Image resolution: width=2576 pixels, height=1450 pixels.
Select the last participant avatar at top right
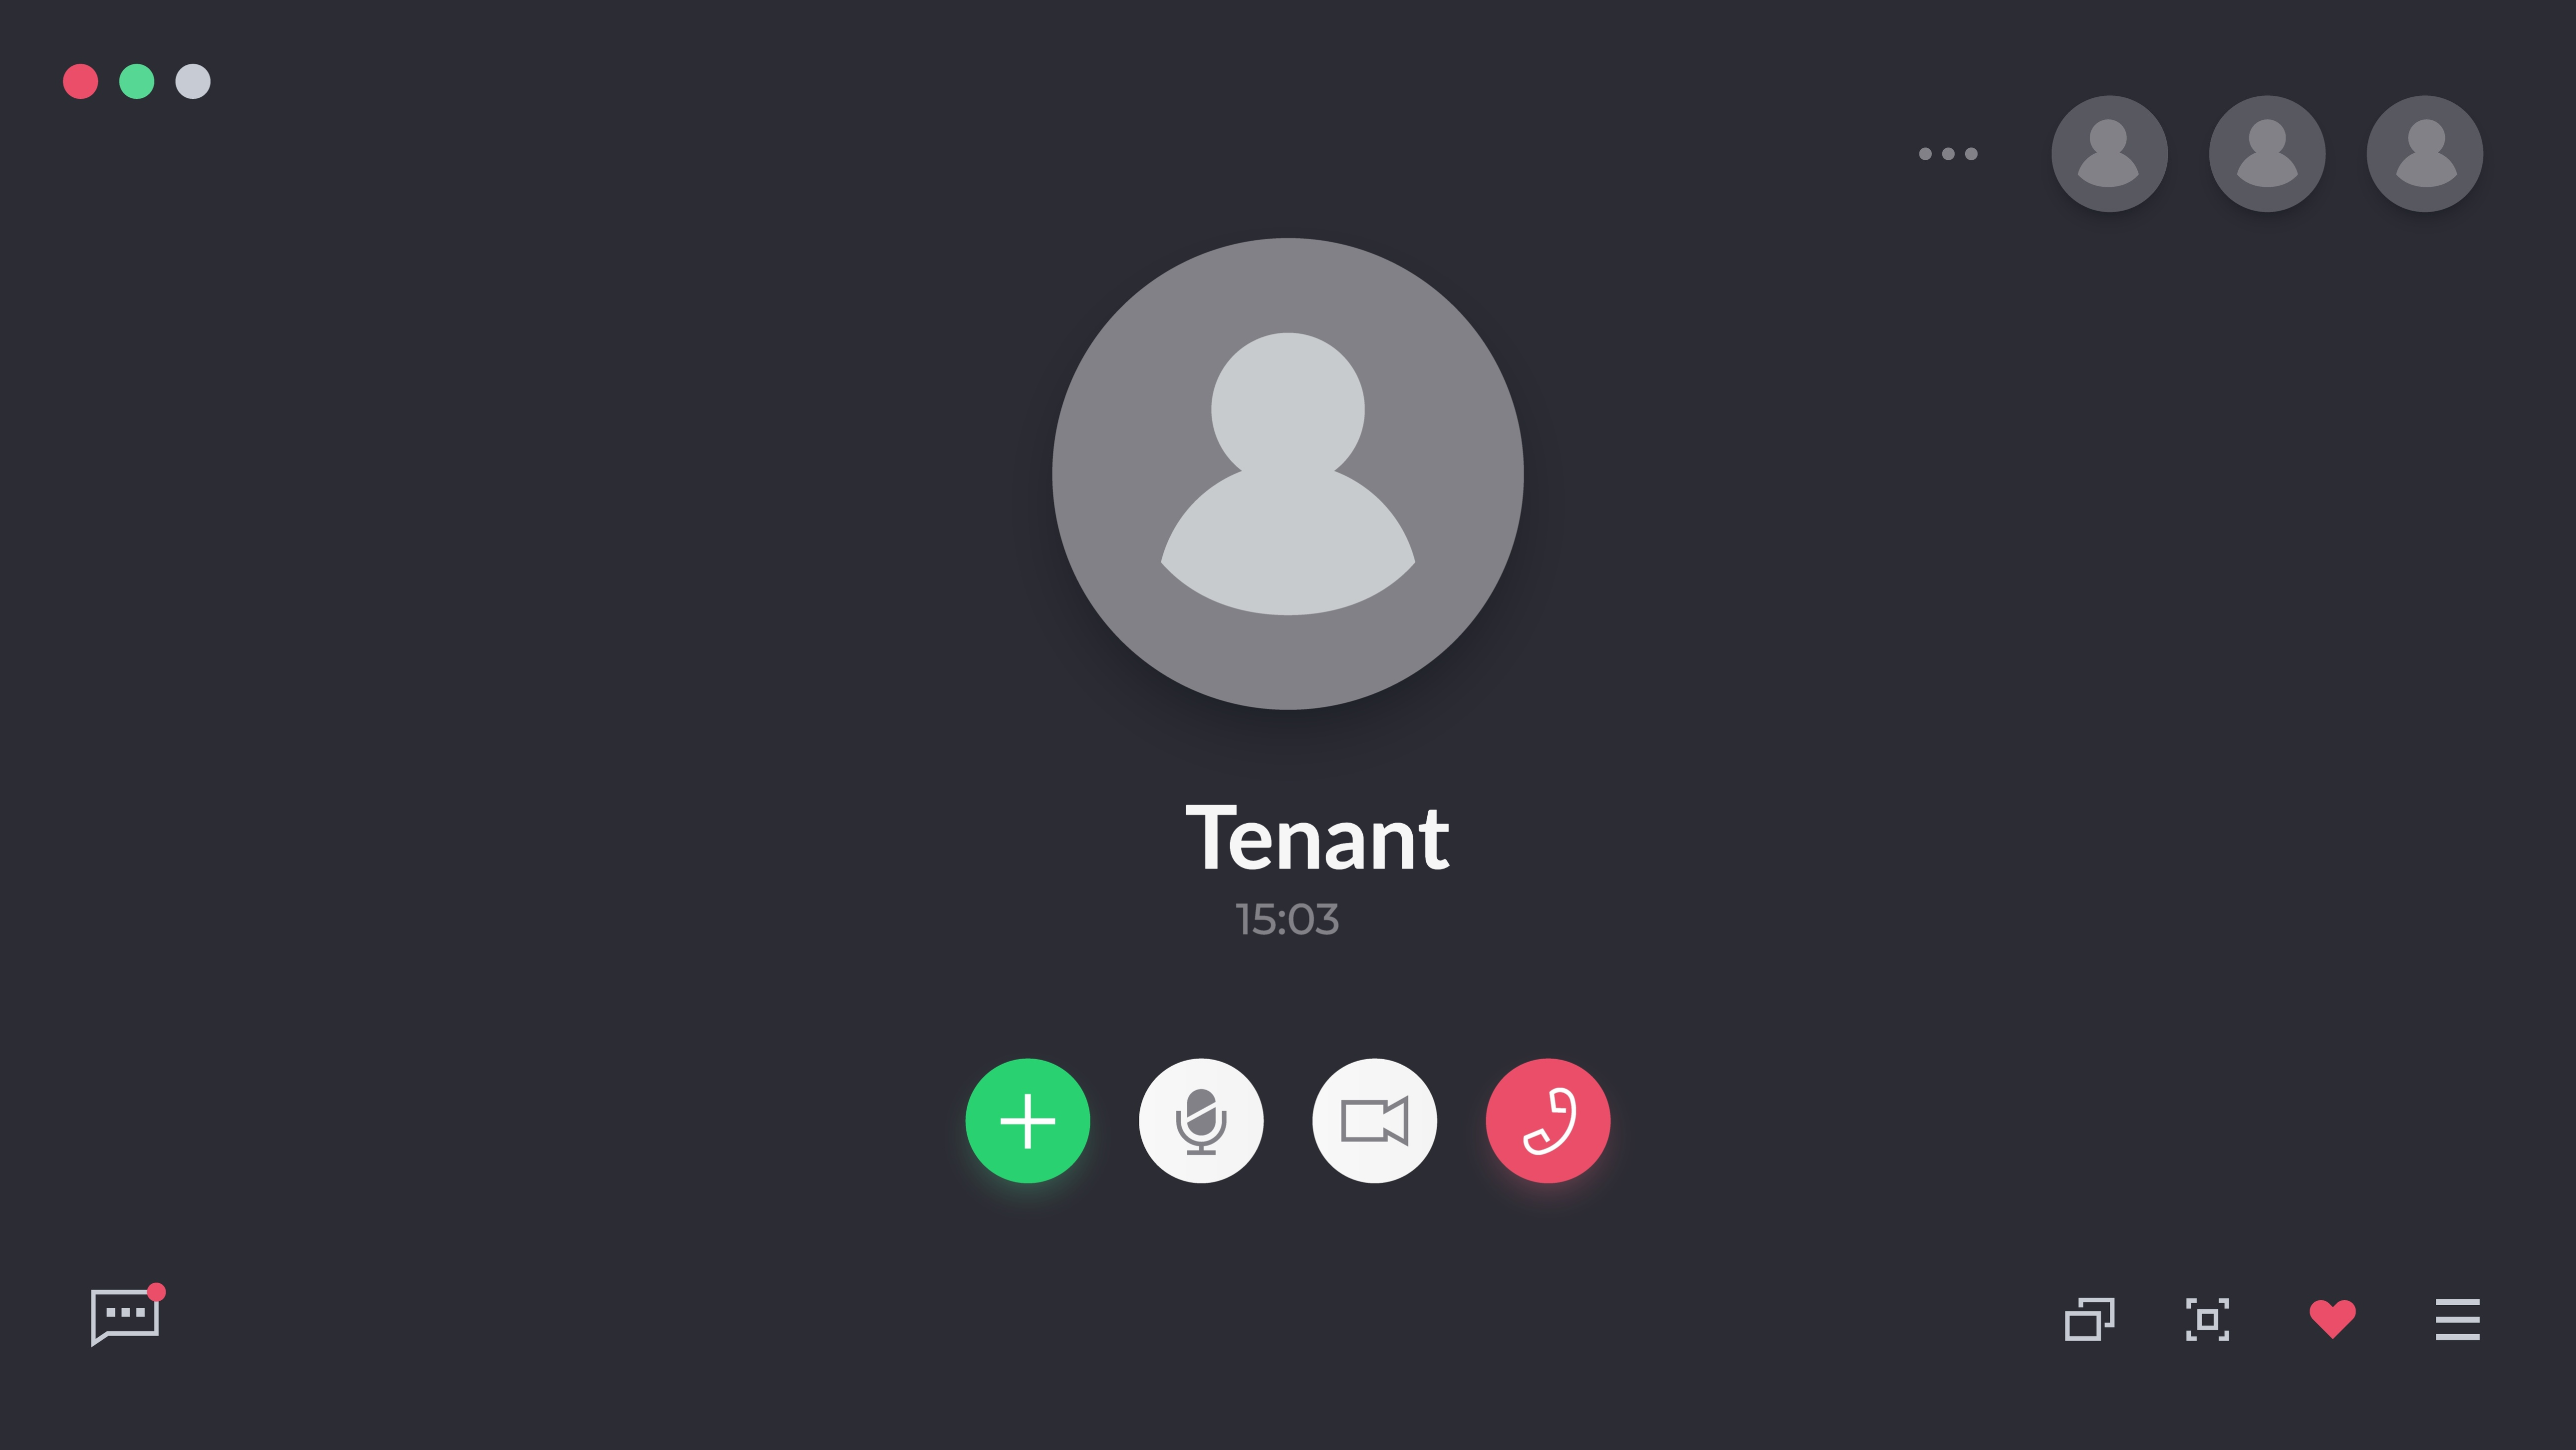pyautogui.click(x=2424, y=154)
